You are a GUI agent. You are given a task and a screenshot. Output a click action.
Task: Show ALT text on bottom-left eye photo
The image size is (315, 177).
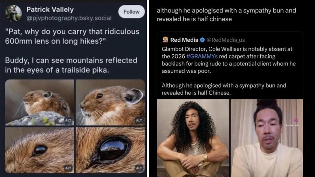pos(68,168)
